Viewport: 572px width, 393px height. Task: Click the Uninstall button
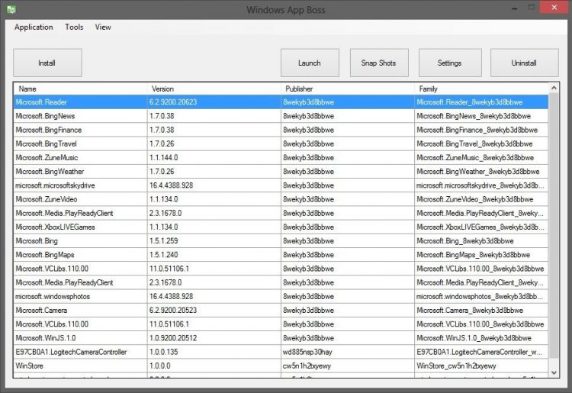click(524, 63)
